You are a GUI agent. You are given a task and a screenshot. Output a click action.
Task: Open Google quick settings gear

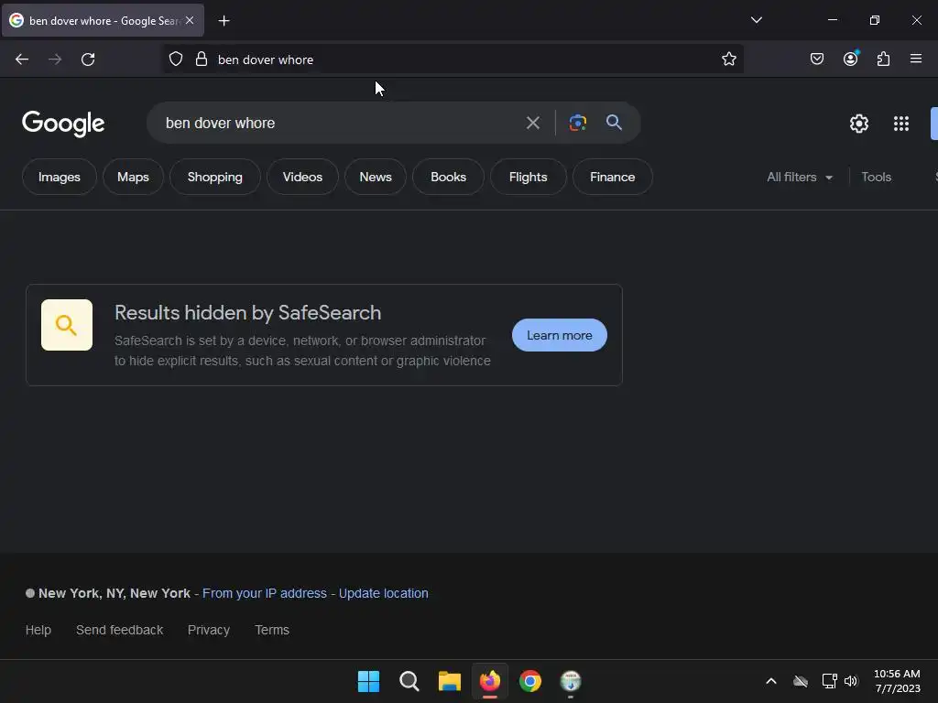click(859, 124)
